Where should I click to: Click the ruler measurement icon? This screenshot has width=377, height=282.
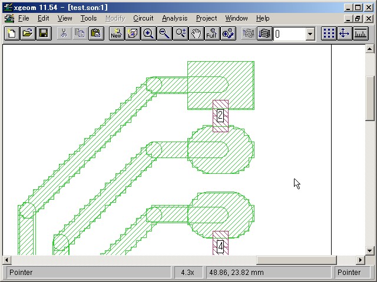tap(361, 33)
